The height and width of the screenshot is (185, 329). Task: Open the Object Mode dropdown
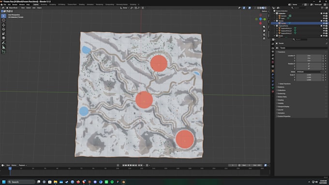[13, 8]
